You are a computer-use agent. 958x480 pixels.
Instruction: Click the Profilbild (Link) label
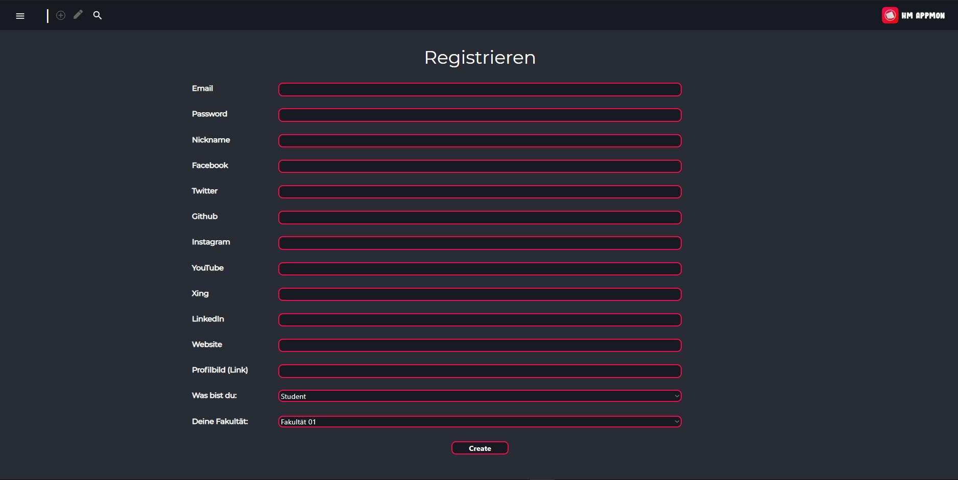pos(220,370)
